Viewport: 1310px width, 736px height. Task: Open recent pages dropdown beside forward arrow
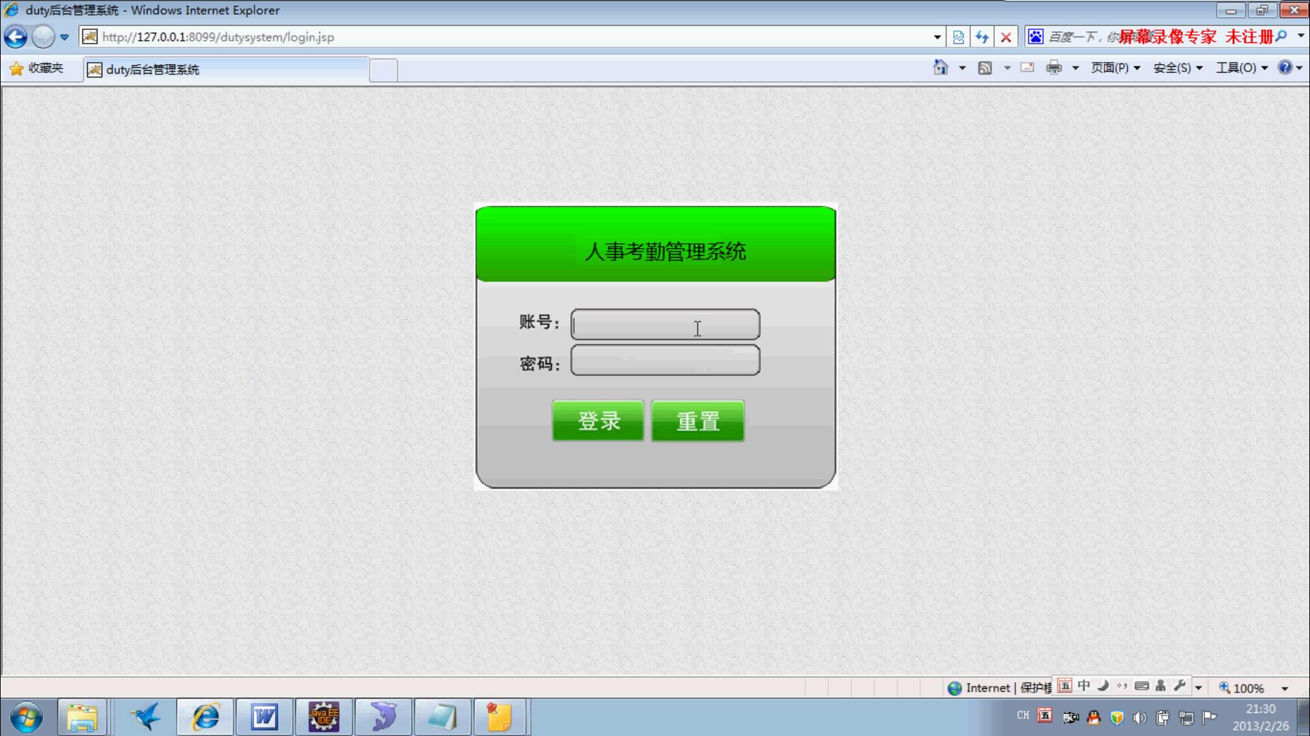coord(64,37)
